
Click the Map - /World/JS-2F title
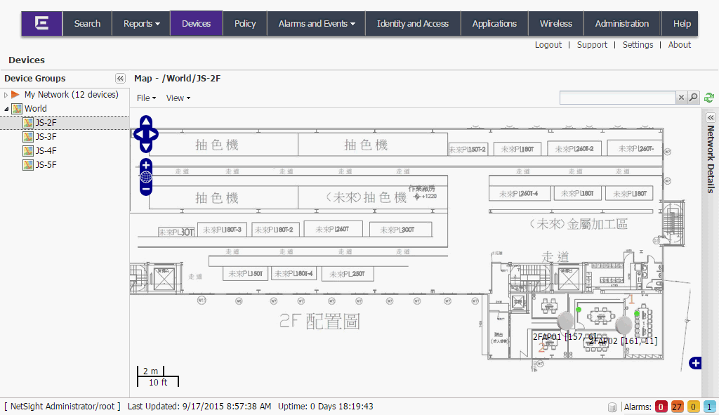178,79
